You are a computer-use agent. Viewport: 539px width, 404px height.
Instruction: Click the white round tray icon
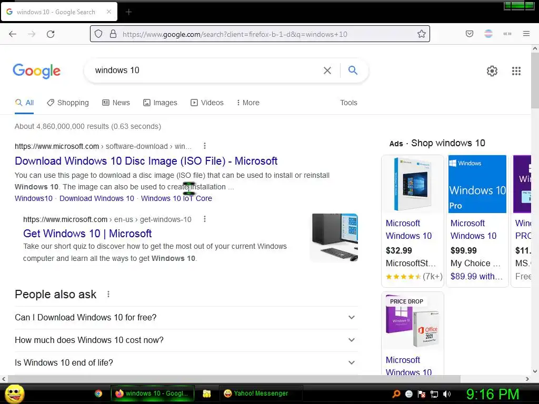[408, 394]
